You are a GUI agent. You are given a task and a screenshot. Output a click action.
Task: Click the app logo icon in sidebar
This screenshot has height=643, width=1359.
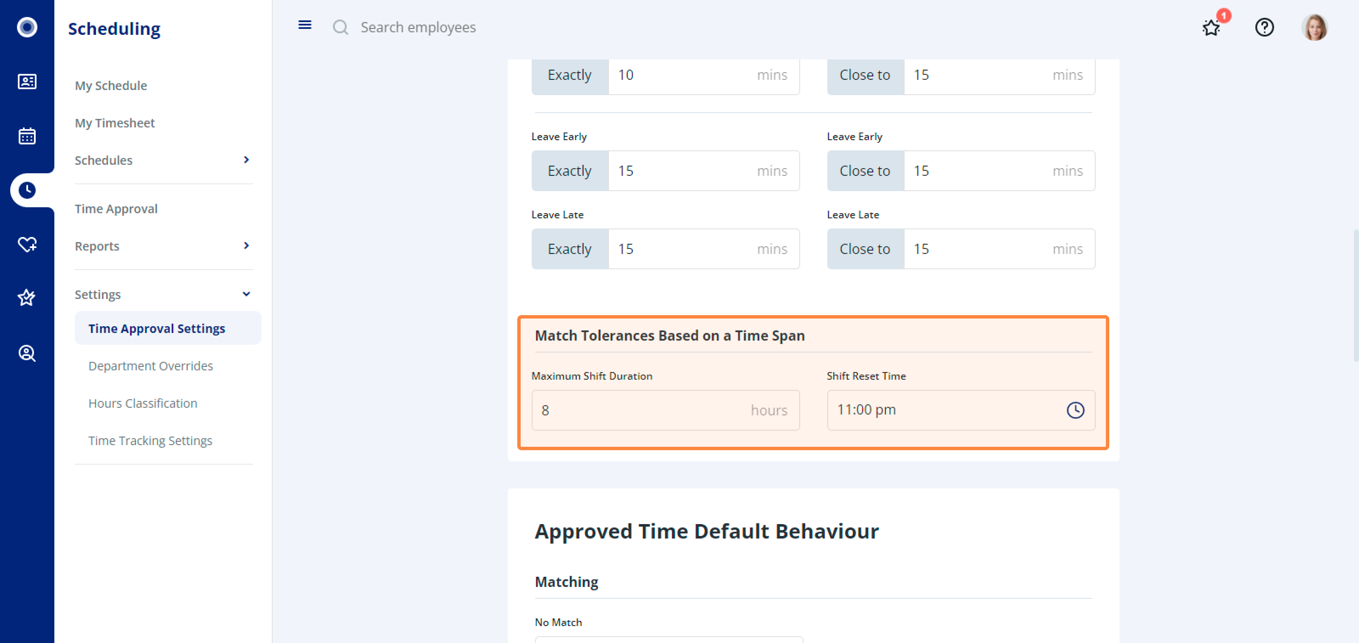coord(27,27)
